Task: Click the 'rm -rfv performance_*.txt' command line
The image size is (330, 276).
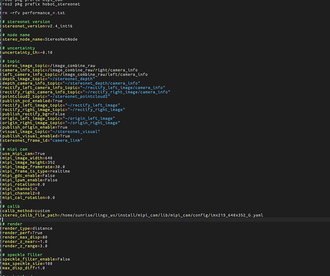Action: (34, 13)
